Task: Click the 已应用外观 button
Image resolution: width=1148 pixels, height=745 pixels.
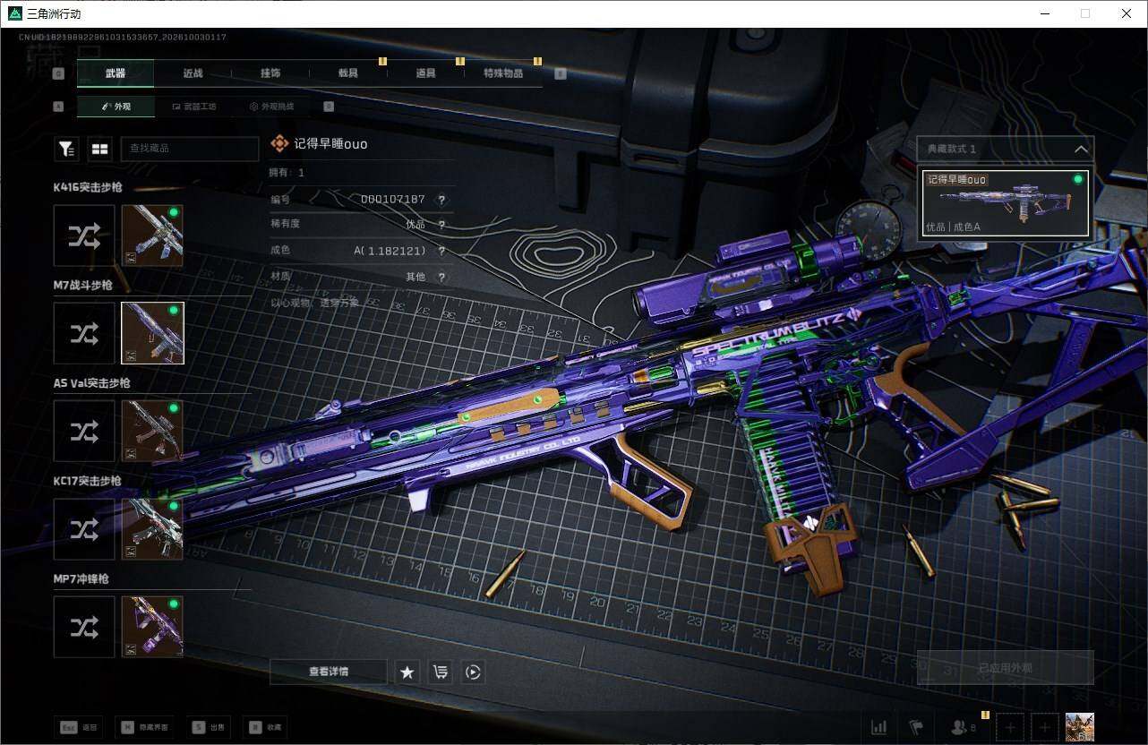Action: (x=1005, y=668)
